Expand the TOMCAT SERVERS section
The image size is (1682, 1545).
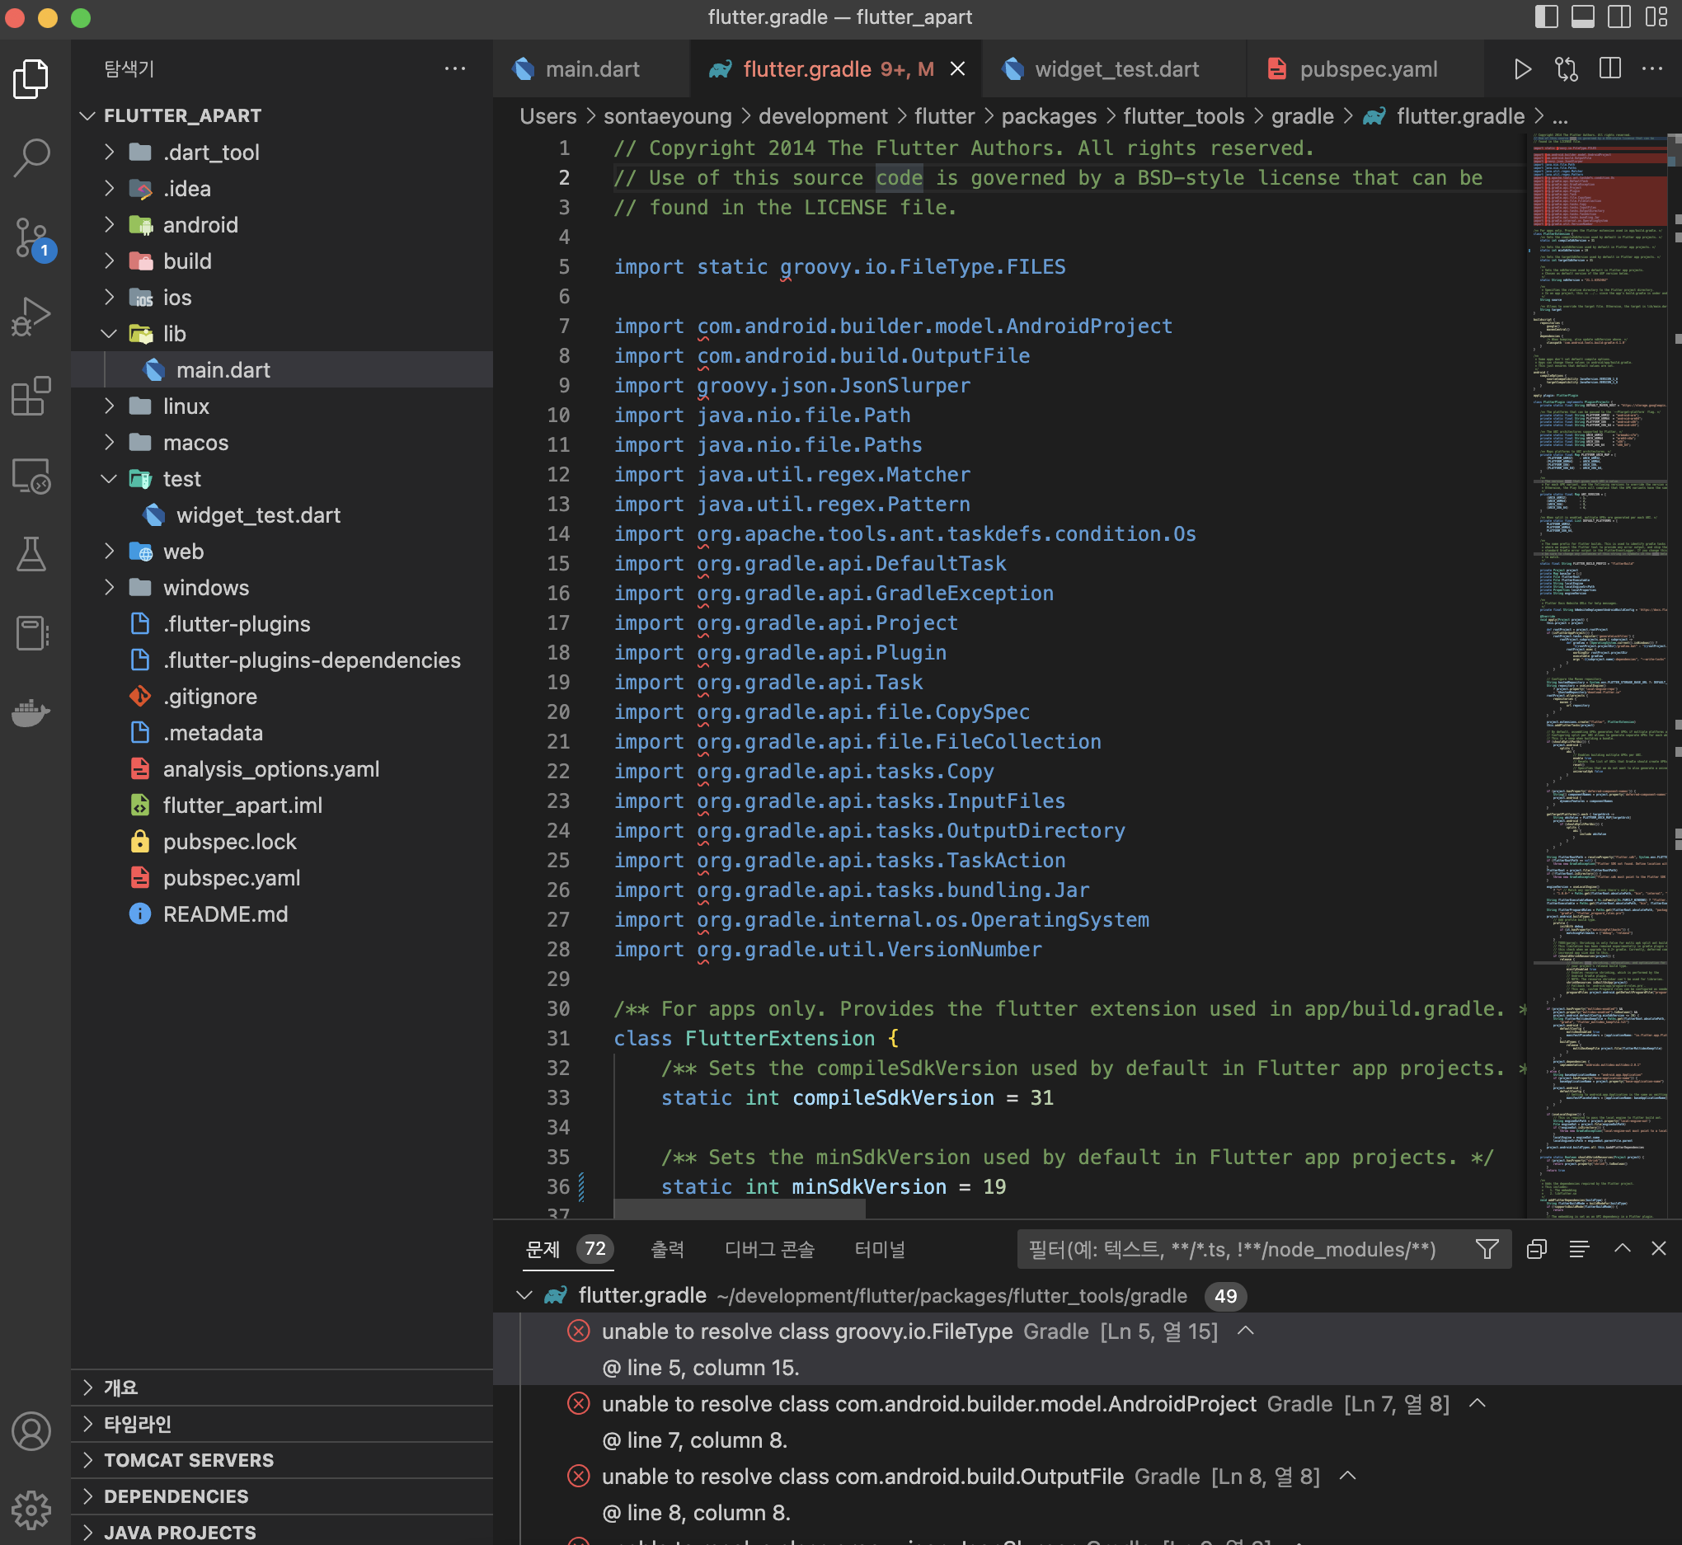tap(282, 1460)
